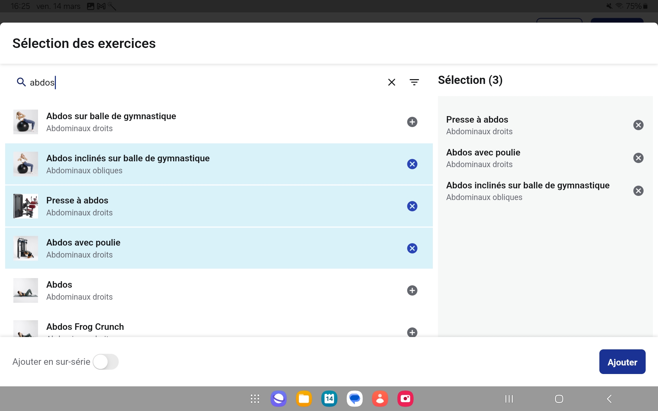
Task: Open the Calendar icon showing 14
Action: (x=329, y=399)
